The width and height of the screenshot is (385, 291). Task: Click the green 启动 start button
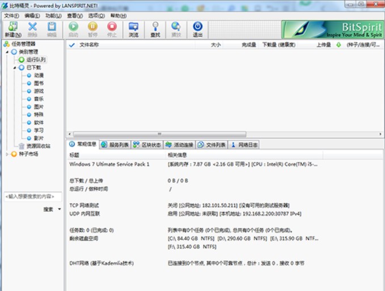click(x=73, y=29)
